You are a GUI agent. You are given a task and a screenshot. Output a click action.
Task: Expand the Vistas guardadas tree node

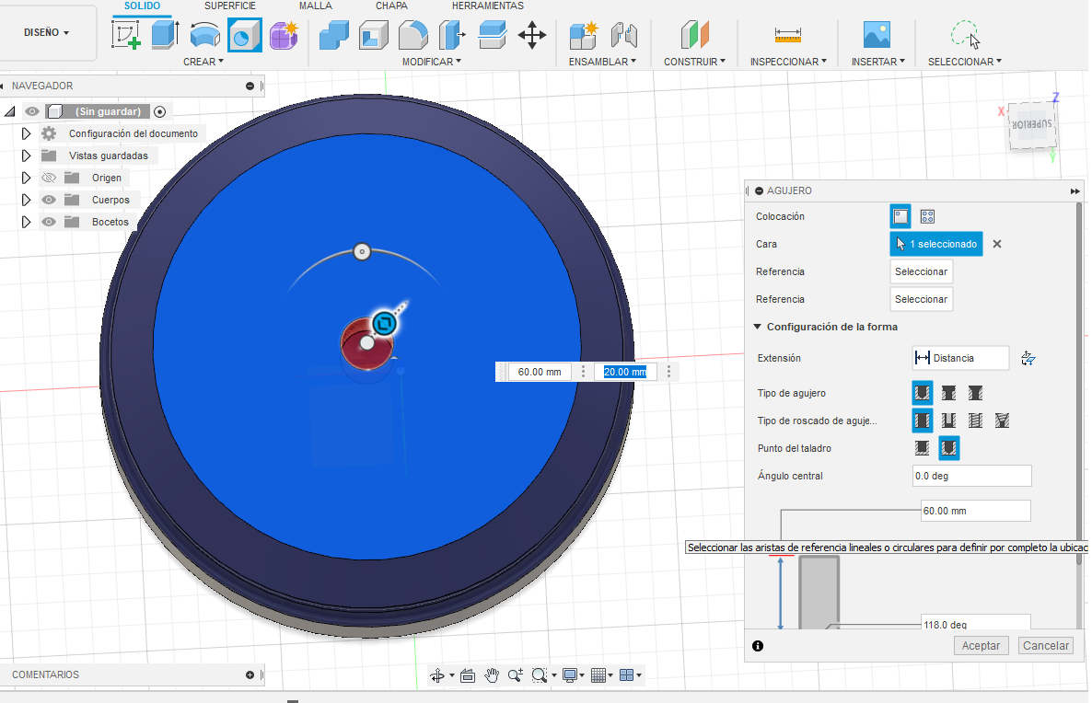(x=26, y=156)
